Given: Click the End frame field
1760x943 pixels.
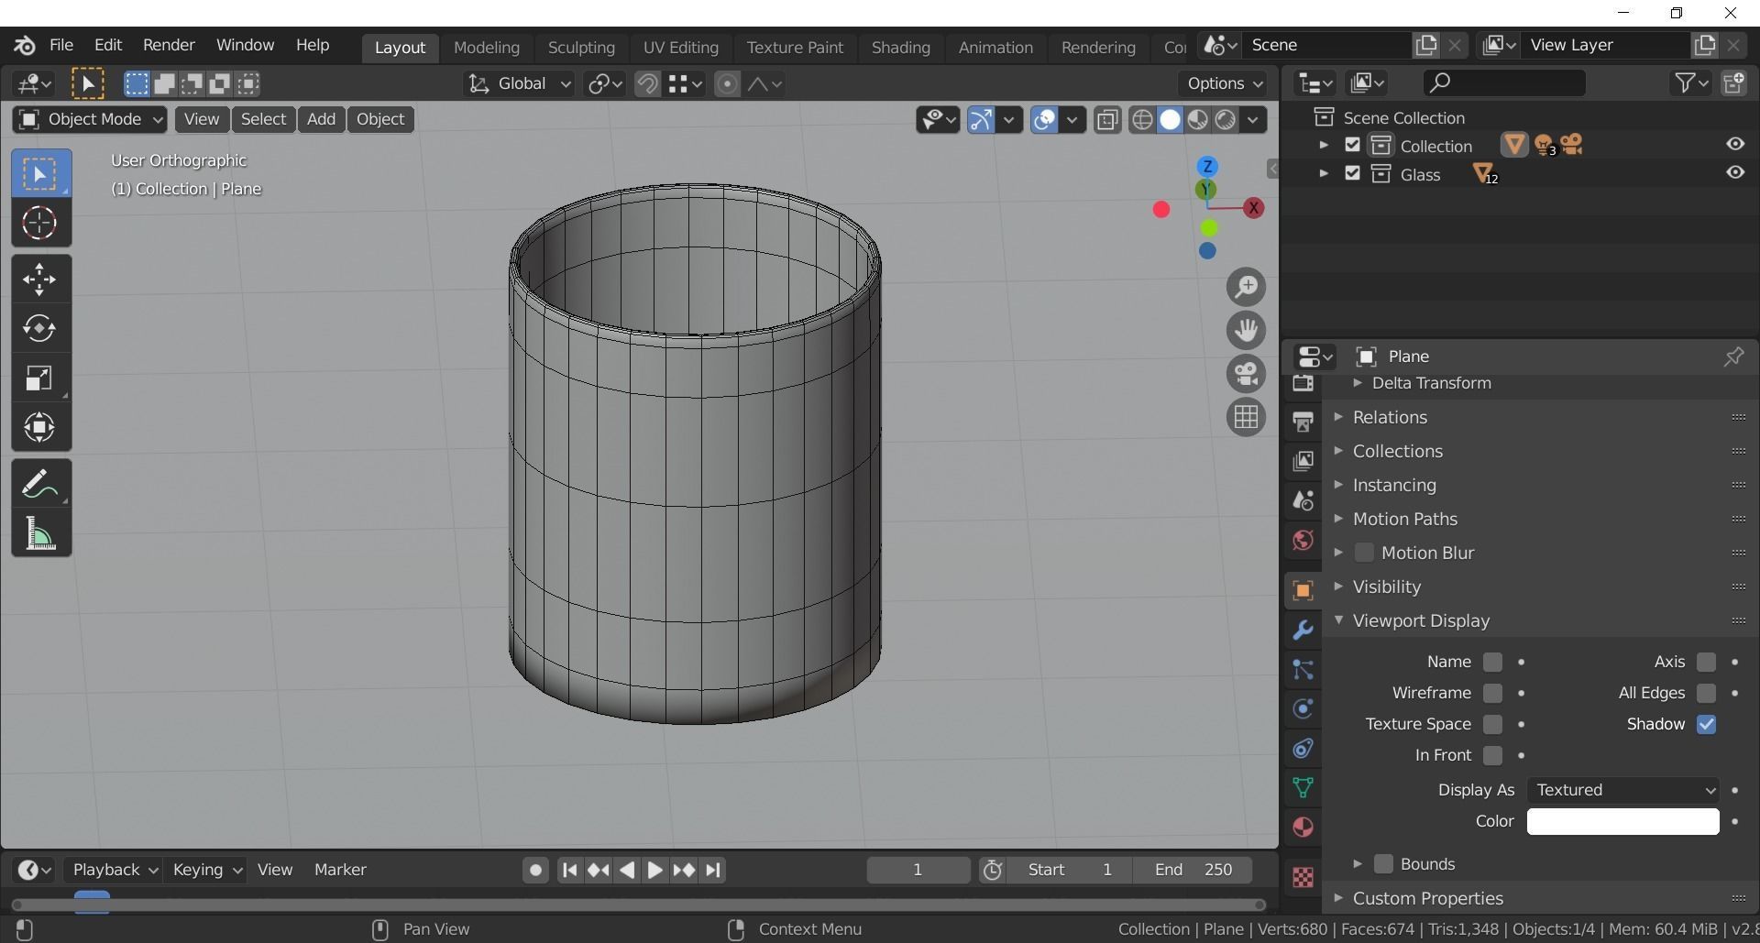Looking at the screenshot, I should point(1193,870).
